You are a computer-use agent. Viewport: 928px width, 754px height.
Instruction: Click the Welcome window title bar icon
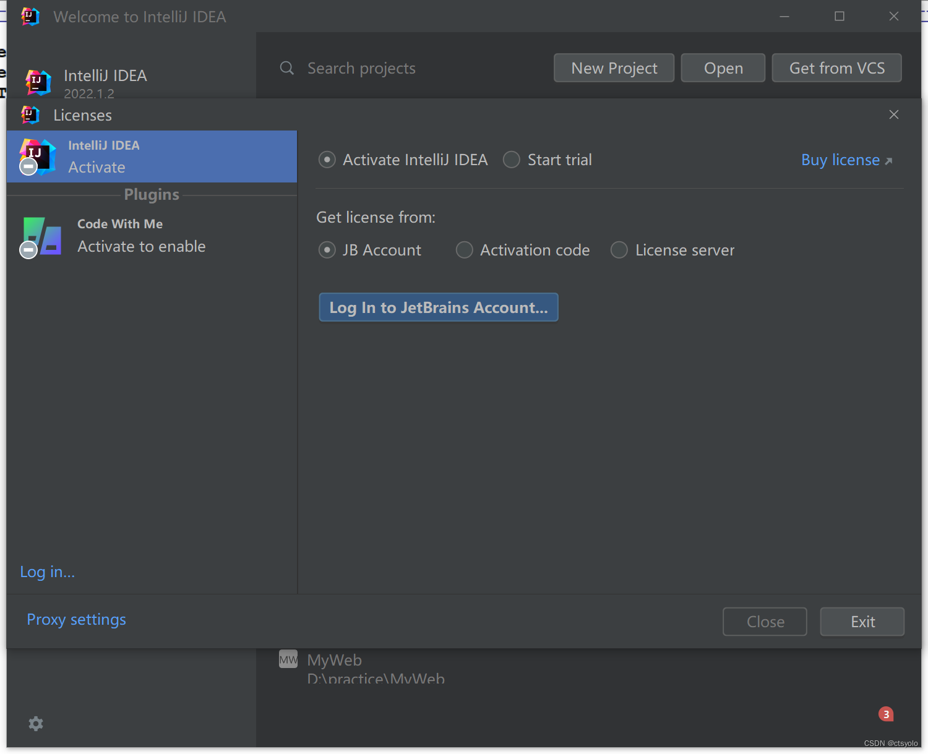(30, 17)
